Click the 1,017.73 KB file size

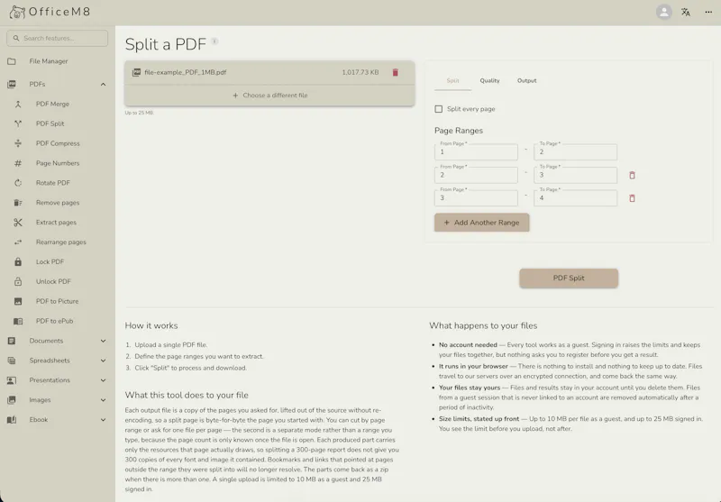[360, 72]
